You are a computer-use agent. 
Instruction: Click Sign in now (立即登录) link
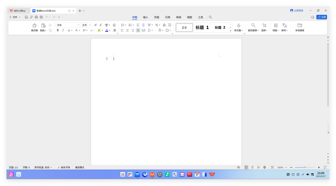click(296, 11)
